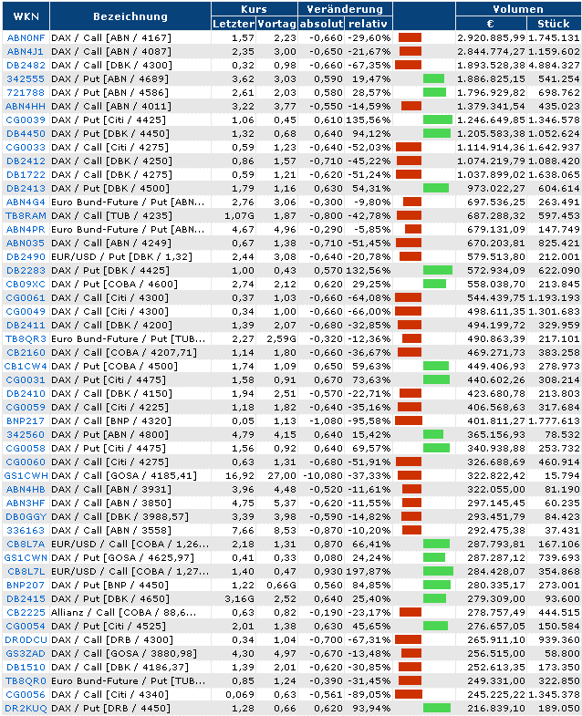Image resolution: width=582 pixels, height=716 pixels.
Task: Open WKN link GS1CWN
Action: [26, 558]
